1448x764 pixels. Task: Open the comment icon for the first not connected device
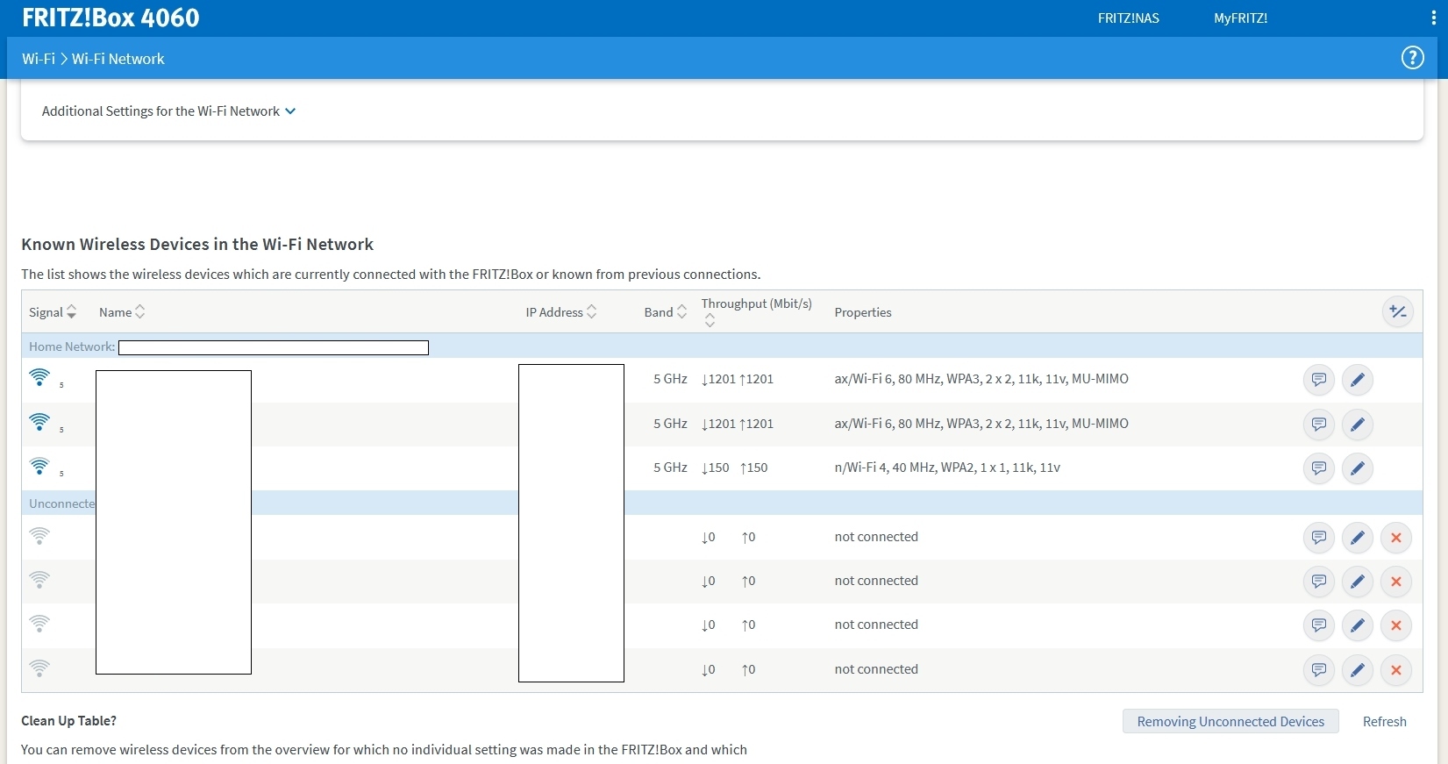[1318, 538]
